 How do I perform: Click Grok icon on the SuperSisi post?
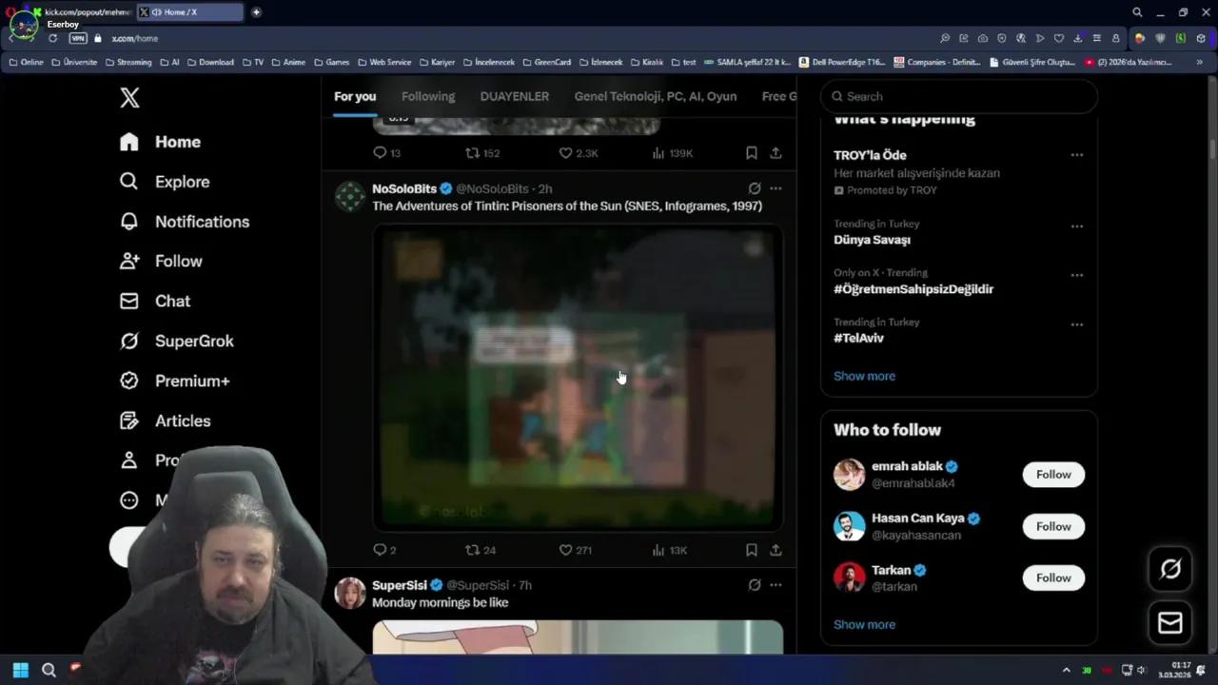tap(755, 585)
